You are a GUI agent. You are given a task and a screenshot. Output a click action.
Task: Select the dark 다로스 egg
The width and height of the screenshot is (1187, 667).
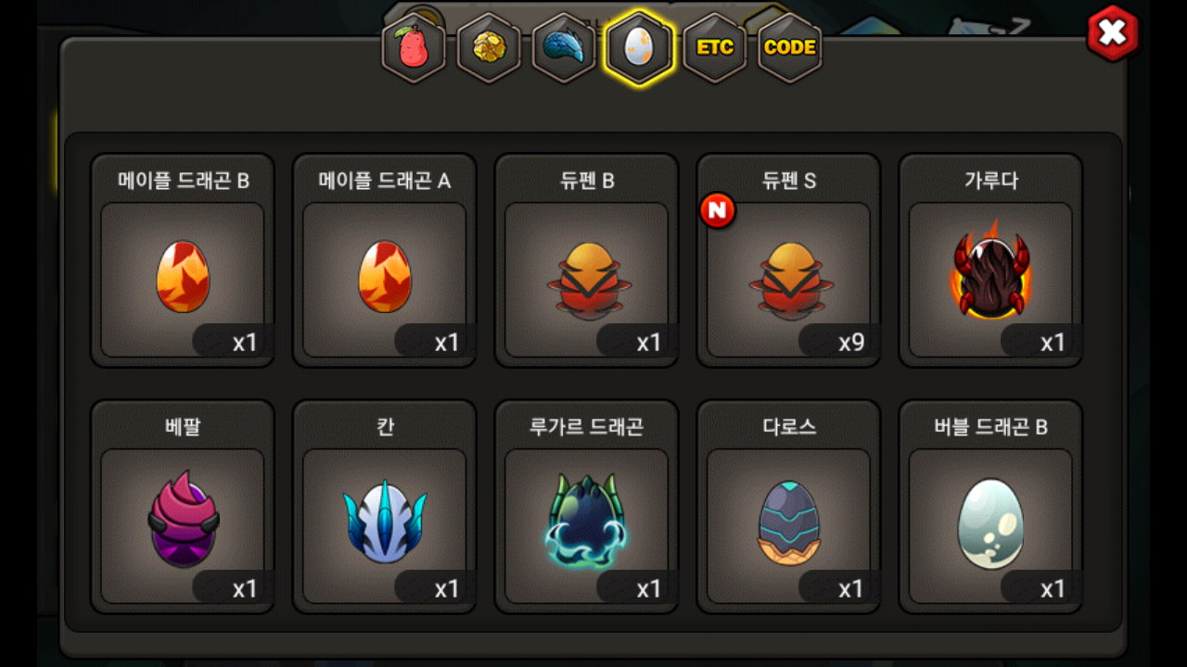click(x=789, y=507)
